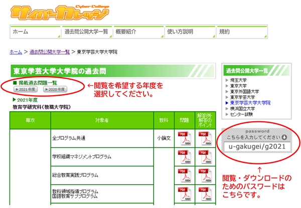Image resolution: width=301 pixels, height=208 pixels.
Task: Click the 2021年度 section heading
Action: point(28,100)
